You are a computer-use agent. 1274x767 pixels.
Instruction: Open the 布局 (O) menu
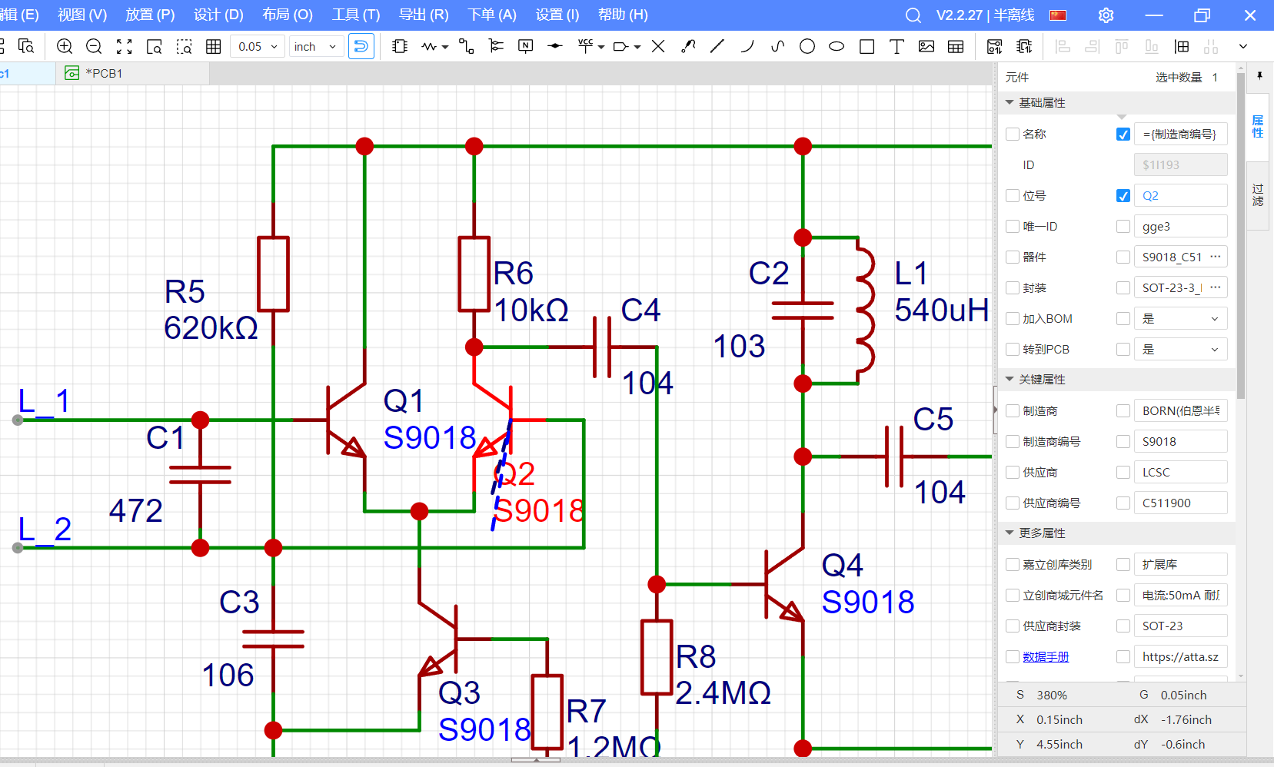click(287, 15)
